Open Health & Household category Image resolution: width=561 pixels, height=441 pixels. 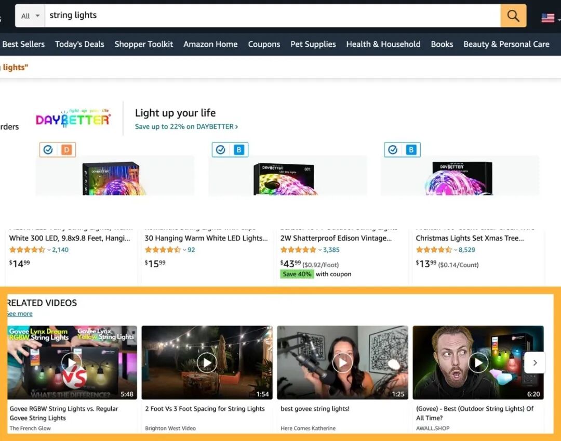(383, 44)
